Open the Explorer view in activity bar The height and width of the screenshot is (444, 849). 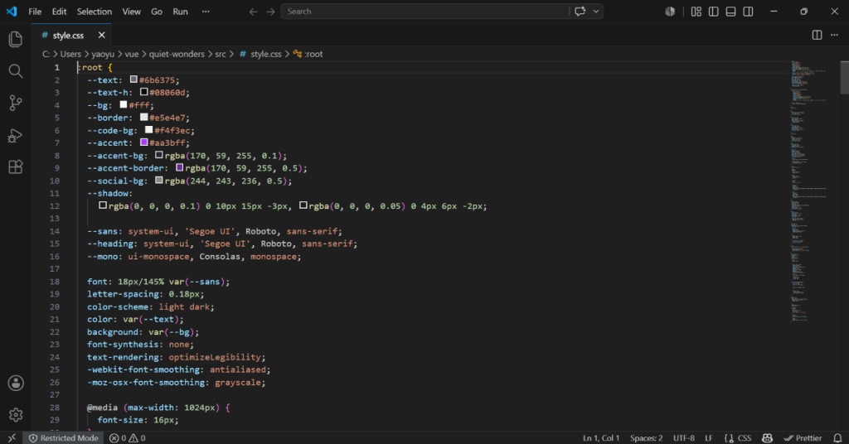[x=16, y=39]
